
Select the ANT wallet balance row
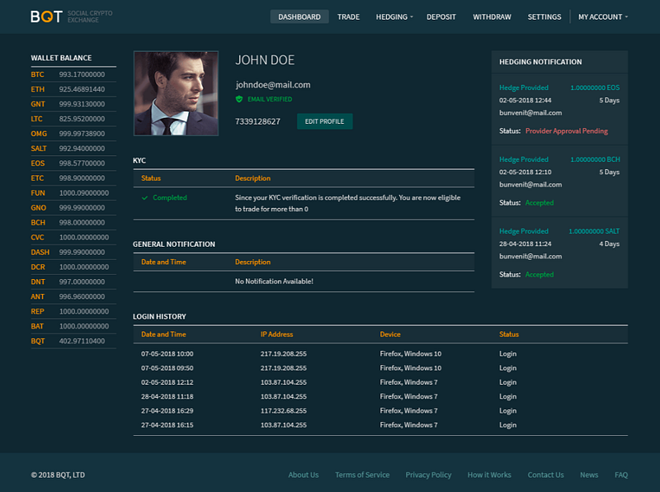pyautogui.click(x=73, y=296)
